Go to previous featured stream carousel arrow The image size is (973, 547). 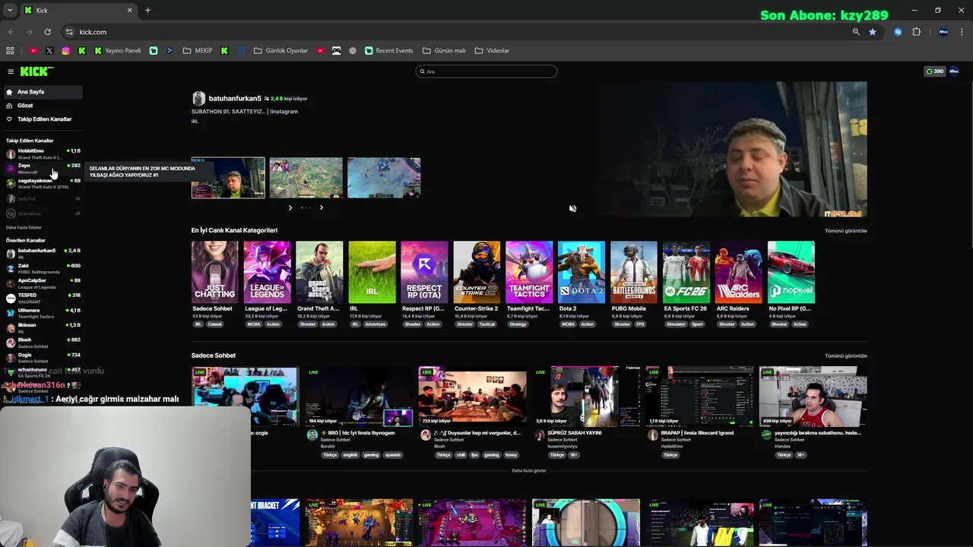coord(290,207)
